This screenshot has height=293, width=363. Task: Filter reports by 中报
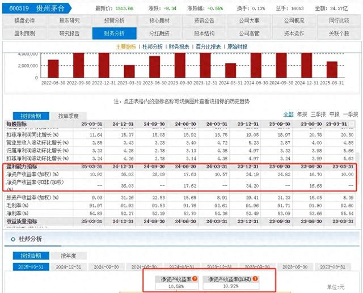335,114
